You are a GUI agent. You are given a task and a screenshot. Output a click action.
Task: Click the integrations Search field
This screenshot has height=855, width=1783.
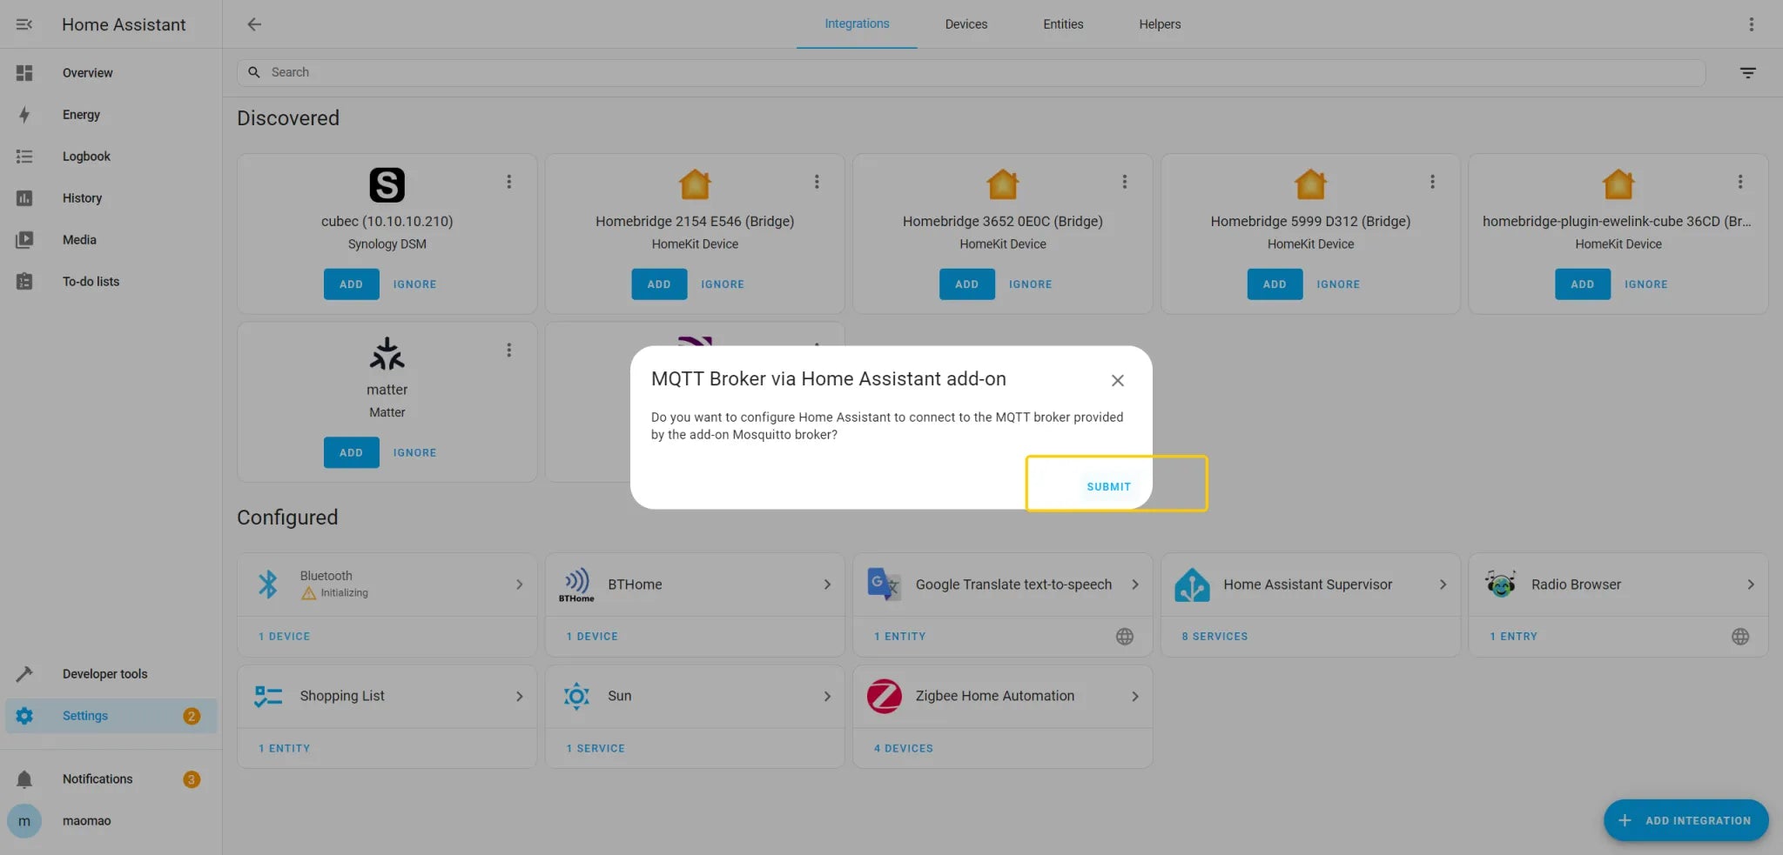[971, 73]
